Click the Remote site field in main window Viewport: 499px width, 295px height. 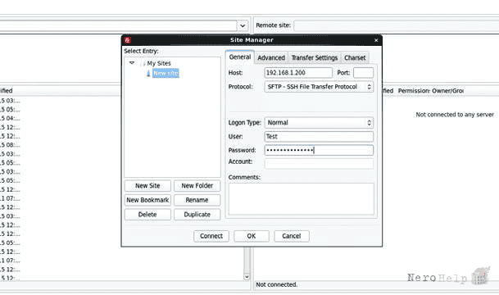pyautogui.click(x=397, y=25)
